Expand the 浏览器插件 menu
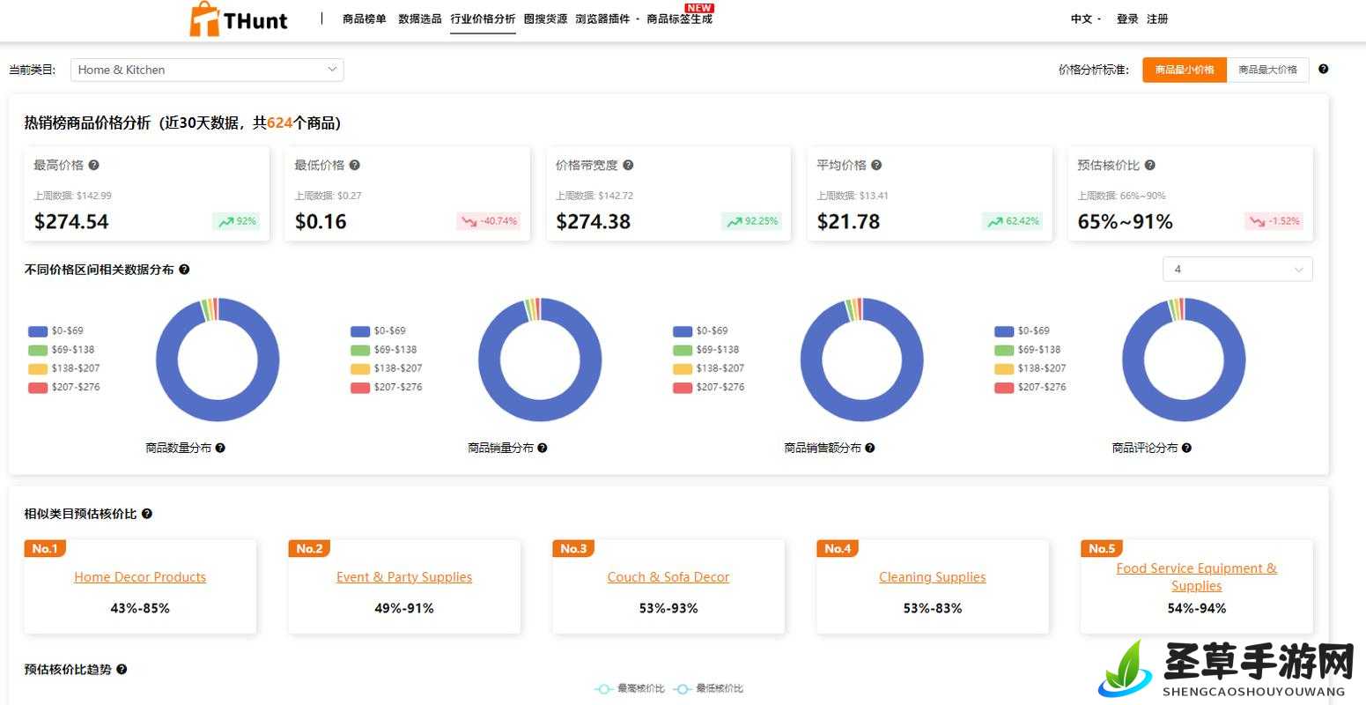 (x=607, y=19)
